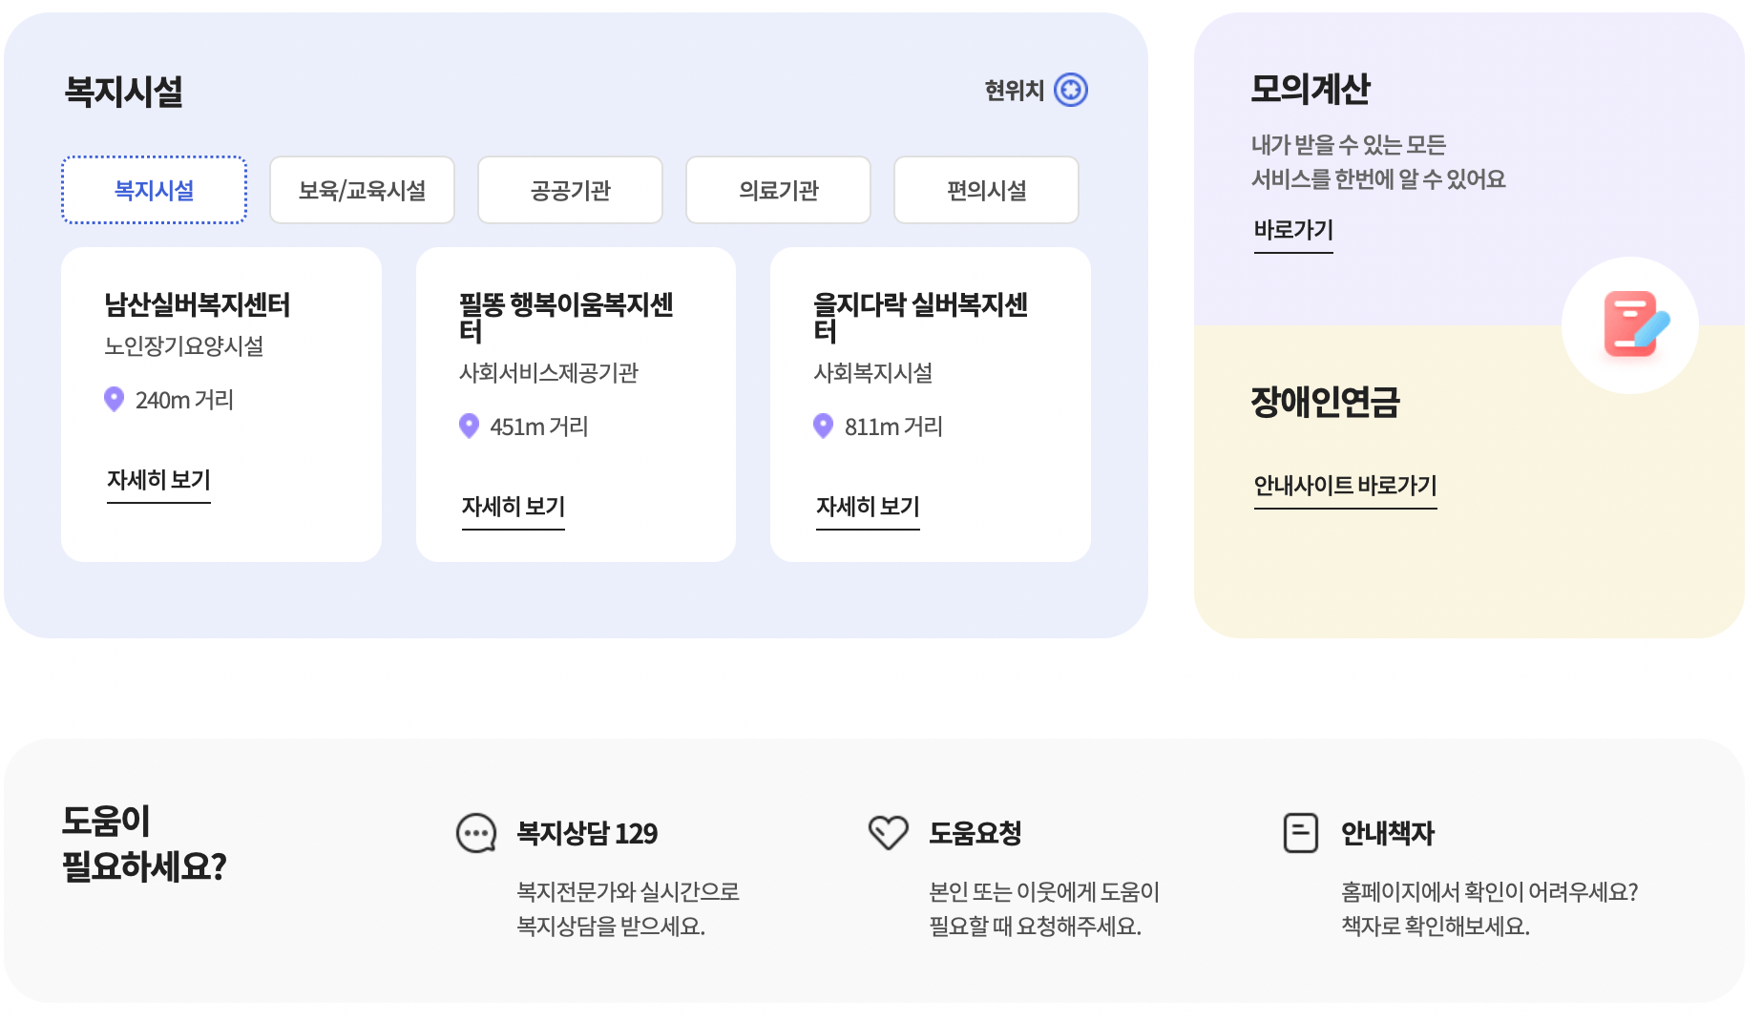Click the pencil memo icon near 모의계산

pyautogui.click(x=1630, y=325)
